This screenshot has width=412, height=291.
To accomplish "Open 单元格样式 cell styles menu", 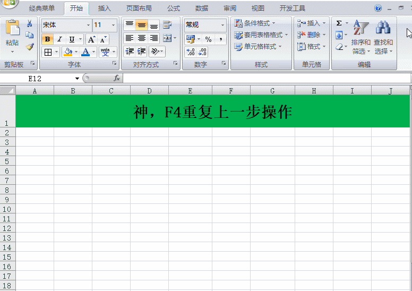I will pyautogui.click(x=257, y=47).
